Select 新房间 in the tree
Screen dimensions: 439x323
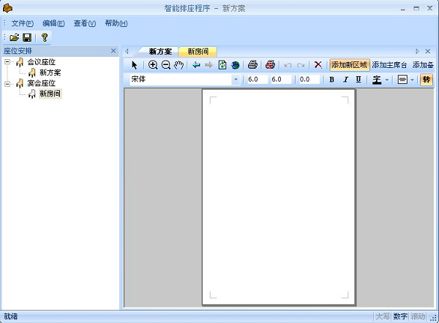(x=50, y=94)
